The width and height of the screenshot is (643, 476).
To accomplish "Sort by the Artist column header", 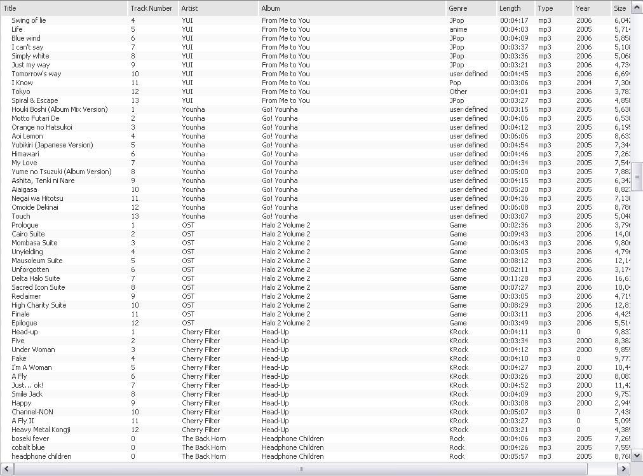I will [x=218, y=8].
